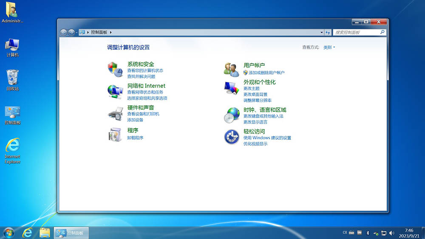The height and width of the screenshot is (239, 425).
Task: Click the 添加或删除用户帐户 link
Action: [266, 73]
